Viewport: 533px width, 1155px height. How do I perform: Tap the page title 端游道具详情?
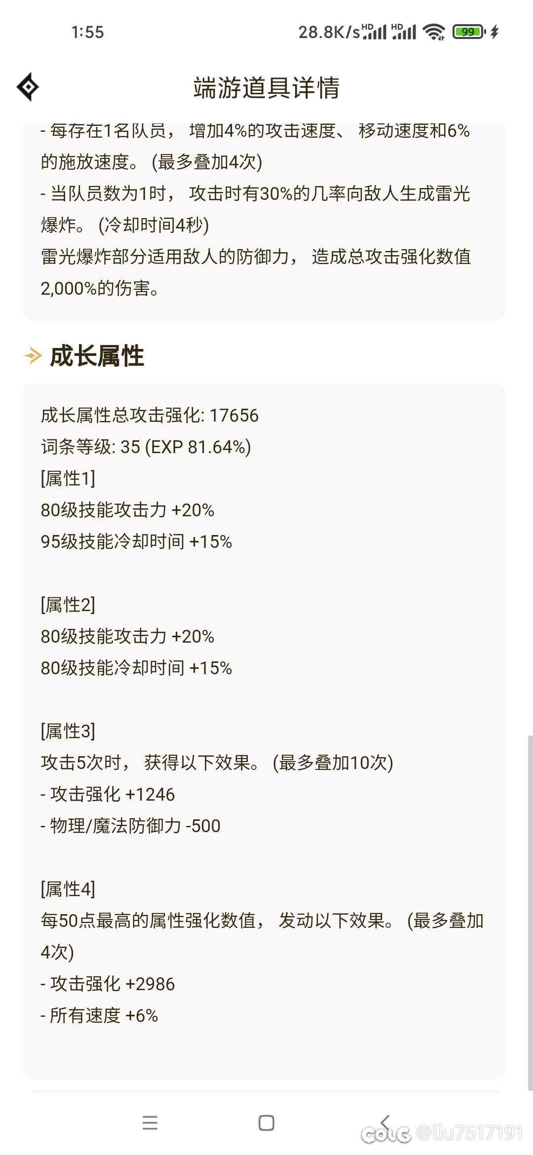click(x=266, y=88)
